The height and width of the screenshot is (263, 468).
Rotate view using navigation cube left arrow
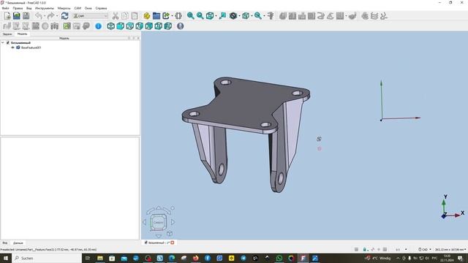(x=145, y=222)
